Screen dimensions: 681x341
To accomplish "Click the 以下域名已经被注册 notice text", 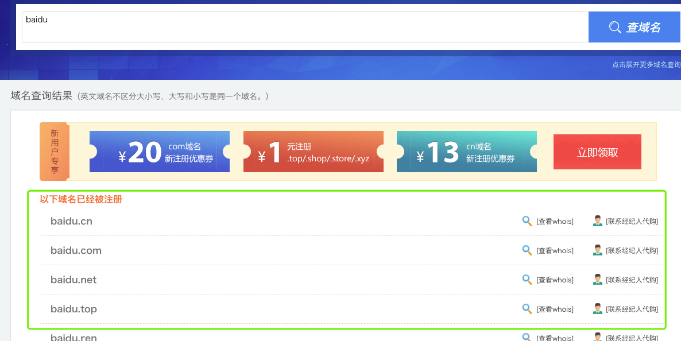I will (81, 200).
